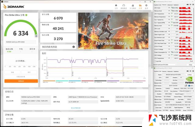Open the Fan 1 Speed (%) sensor dropdown
This screenshot has height=127, width=195.
(x=169, y=20)
